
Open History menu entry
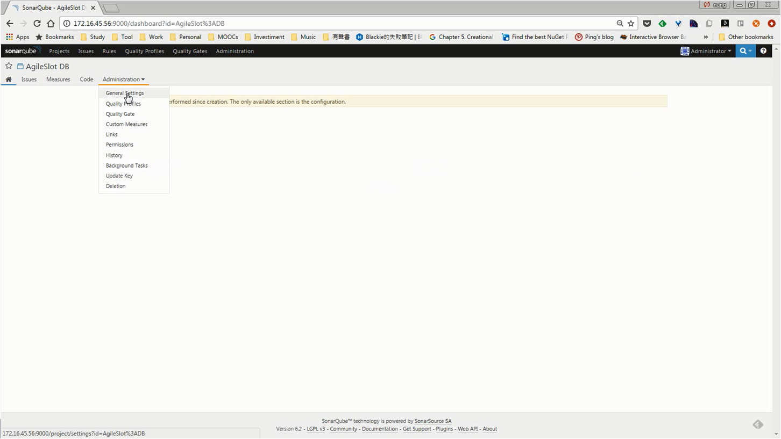(114, 155)
